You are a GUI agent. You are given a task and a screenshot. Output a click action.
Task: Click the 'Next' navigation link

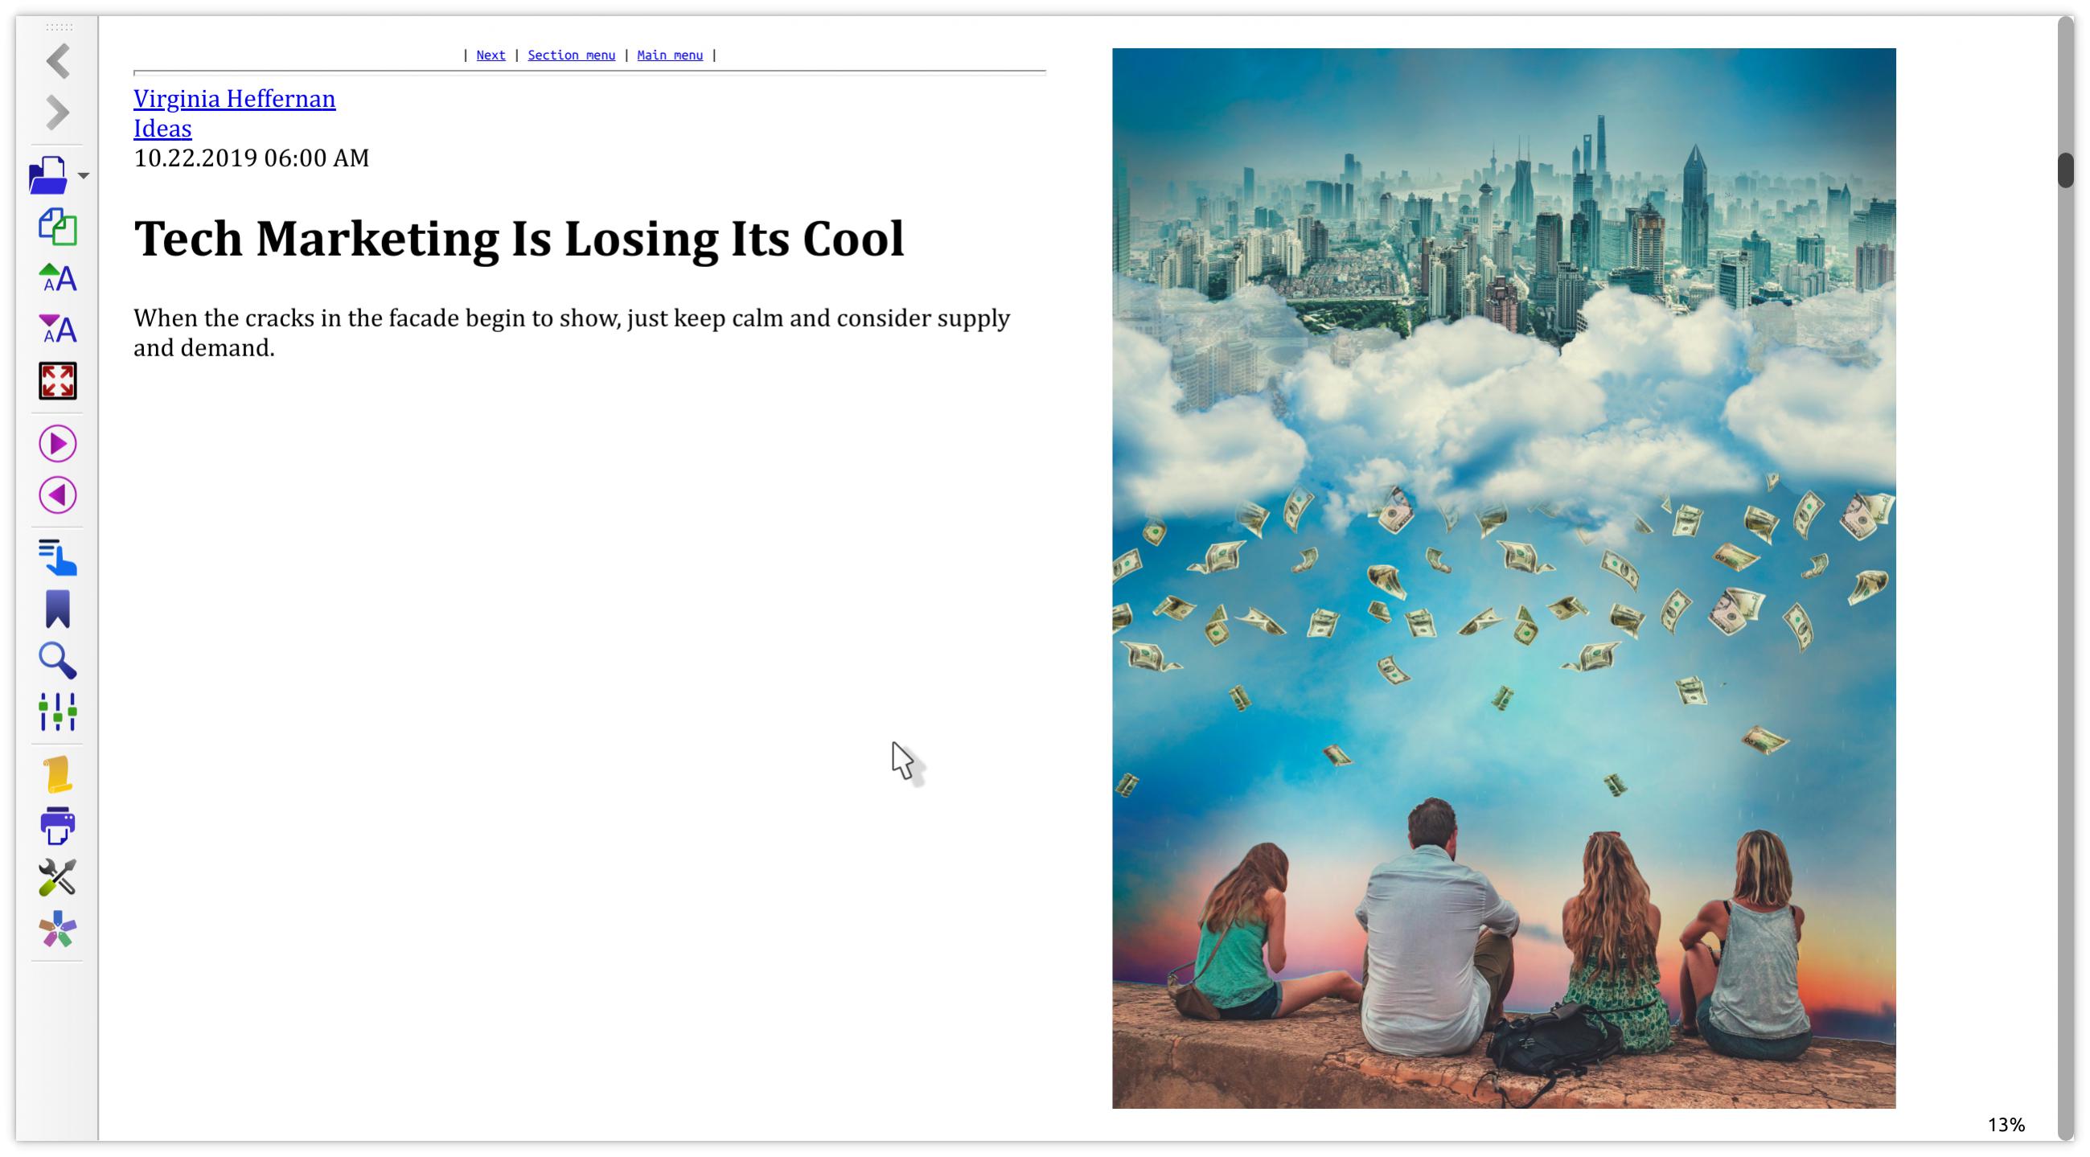click(491, 55)
